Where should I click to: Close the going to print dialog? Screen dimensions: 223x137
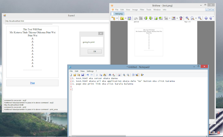pyautogui.click(x=101, y=33)
